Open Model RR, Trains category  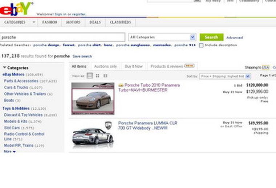19,145
